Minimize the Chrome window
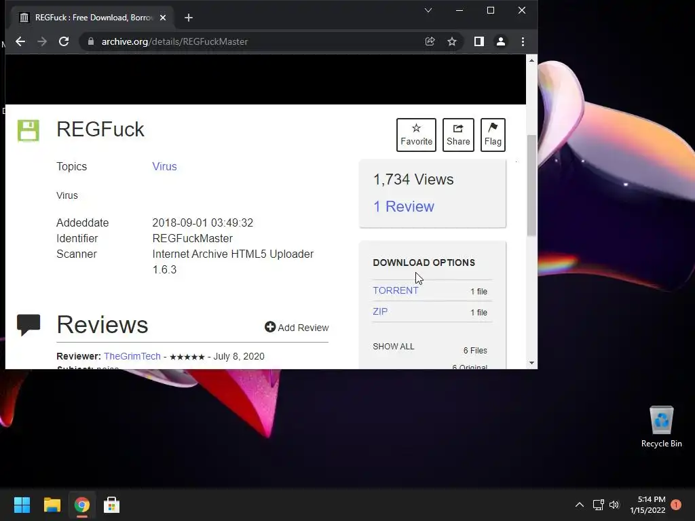The image size is (695, 521). (x=459, y=10)
